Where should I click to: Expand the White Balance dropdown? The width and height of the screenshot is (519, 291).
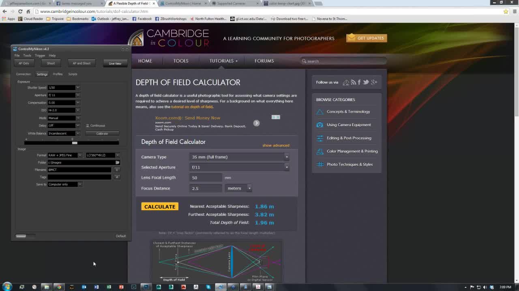tap(77, 133)
